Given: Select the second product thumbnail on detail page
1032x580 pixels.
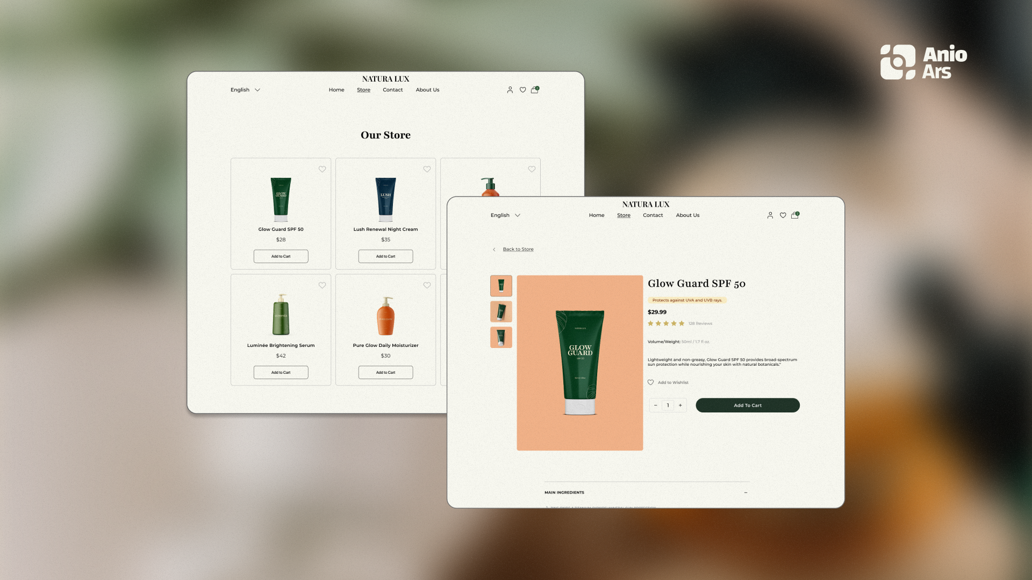Looking at the screenshot, I should tap(500, 311).
